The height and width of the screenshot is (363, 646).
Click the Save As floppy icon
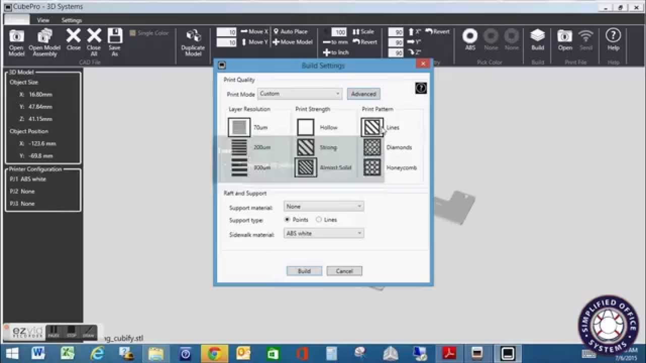[115, 42]
